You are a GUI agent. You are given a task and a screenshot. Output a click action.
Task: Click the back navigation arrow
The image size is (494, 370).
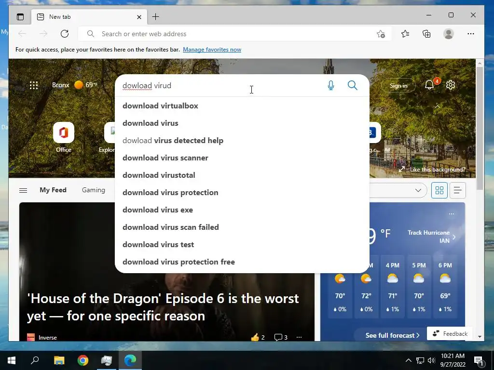[22, 34]
